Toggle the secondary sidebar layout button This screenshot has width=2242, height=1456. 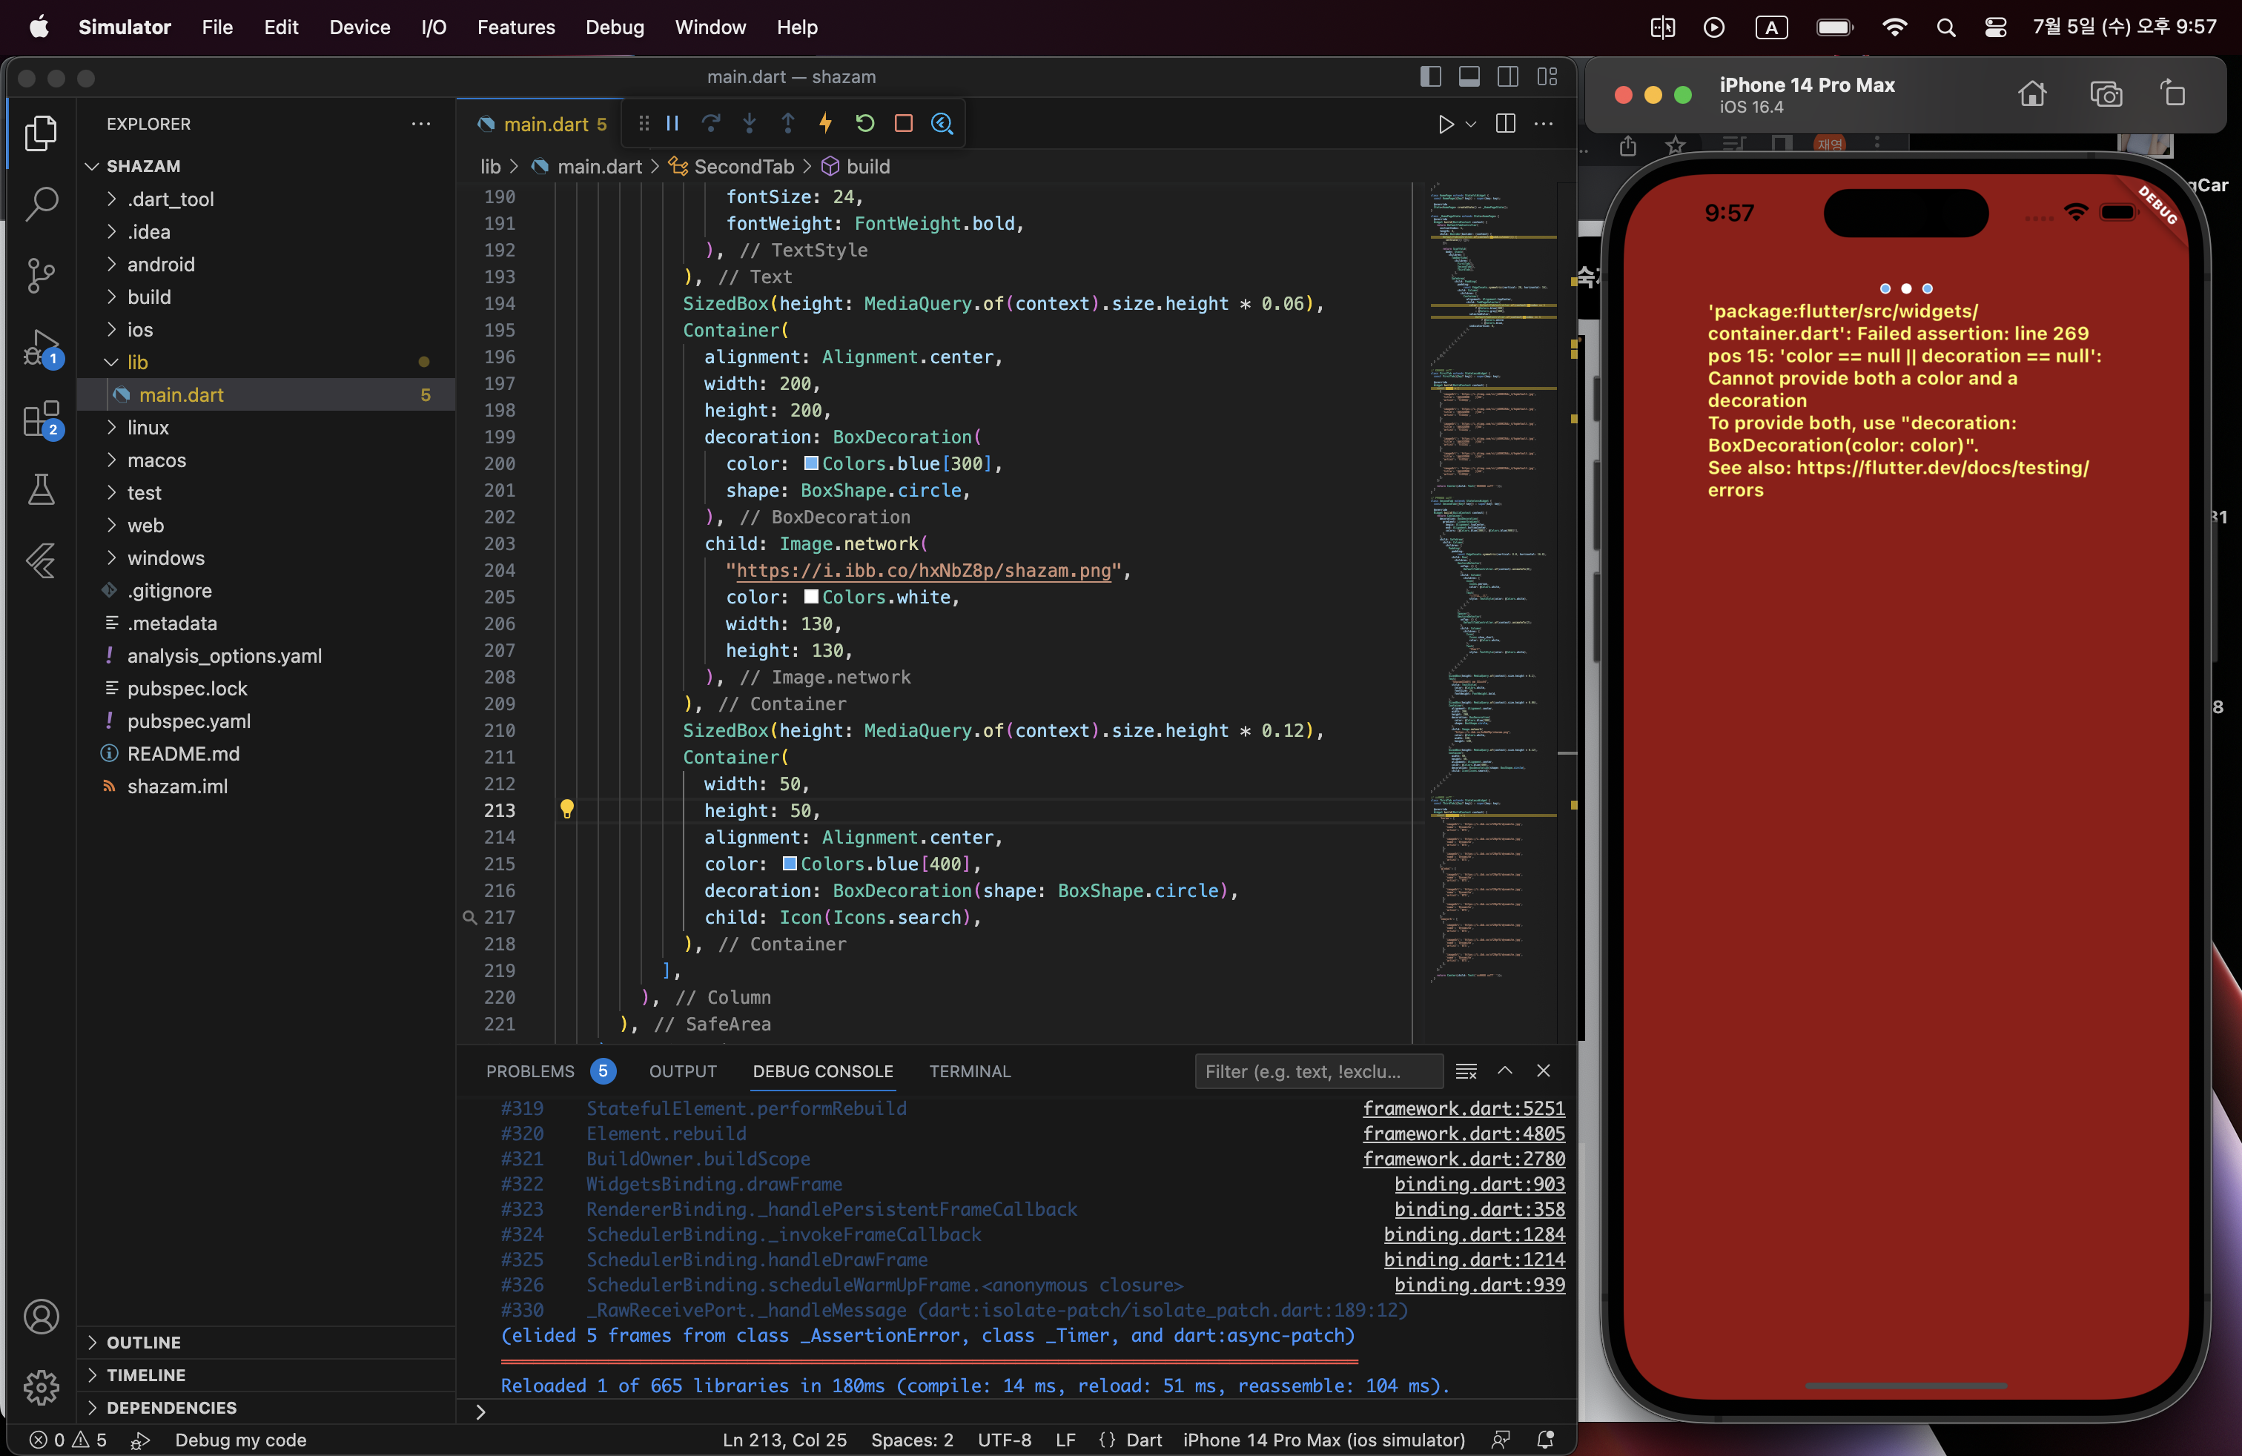coord(1508,76)
